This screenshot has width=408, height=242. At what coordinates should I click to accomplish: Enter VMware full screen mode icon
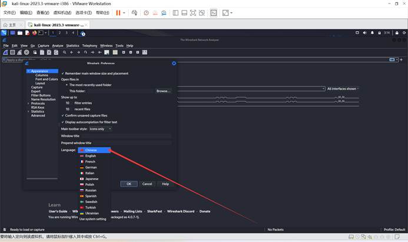pos(193,13)
